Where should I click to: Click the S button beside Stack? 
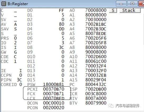(x=113, y=10)
